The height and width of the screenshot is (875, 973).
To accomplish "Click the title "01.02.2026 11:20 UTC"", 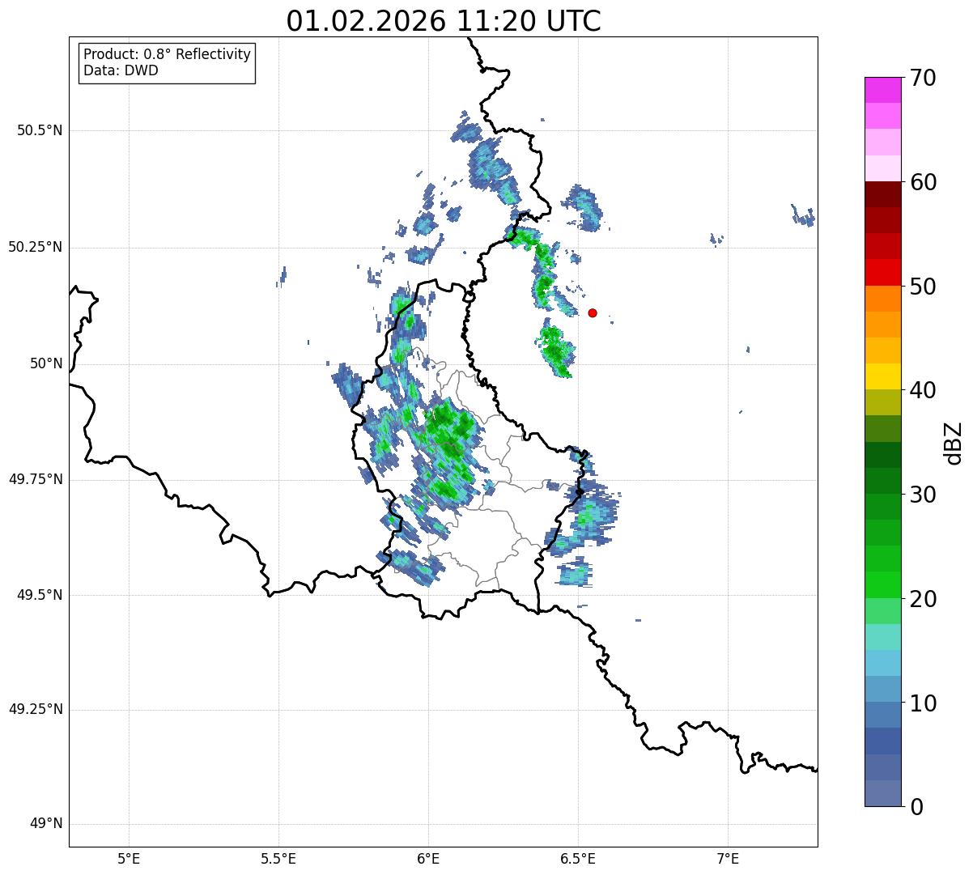I will click(x=444, y=21).
